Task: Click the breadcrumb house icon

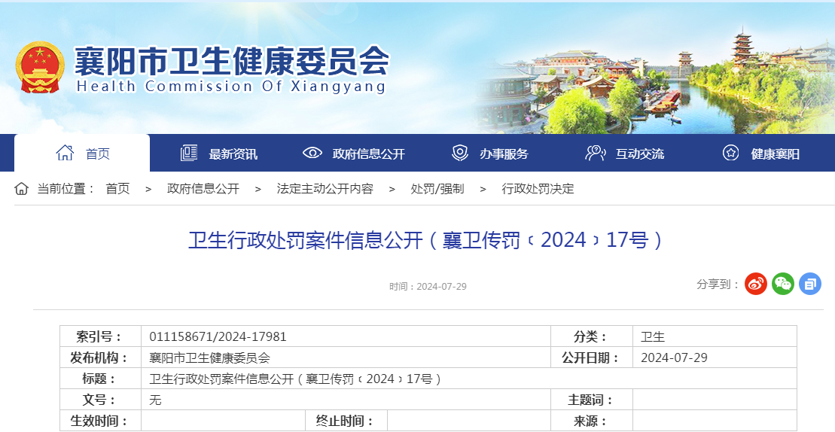Action: coord(22,189)
